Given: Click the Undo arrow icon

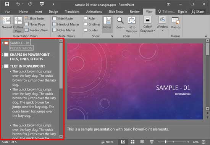Looking at the screenshot, I should pos(18,4).
